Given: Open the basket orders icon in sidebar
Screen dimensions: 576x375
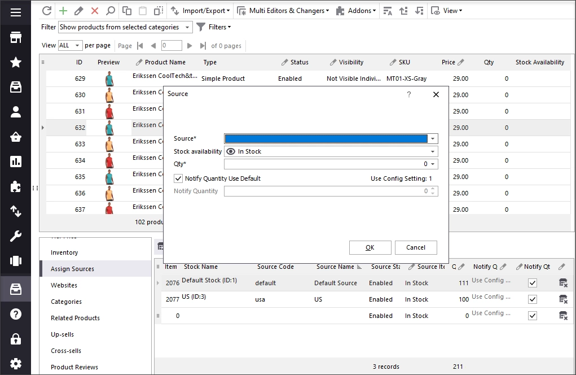Looking at the screenshot, I should coord(15,137).
